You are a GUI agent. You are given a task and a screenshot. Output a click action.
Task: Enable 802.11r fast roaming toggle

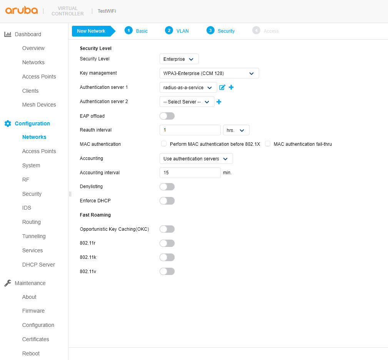167,243
